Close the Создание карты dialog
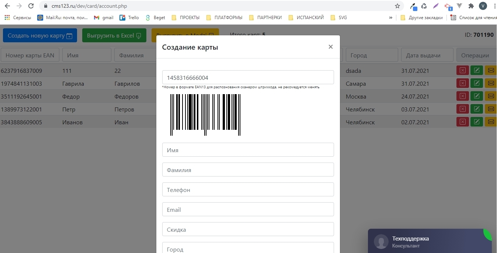The image size is (497, 253). [x=330, y=47]
